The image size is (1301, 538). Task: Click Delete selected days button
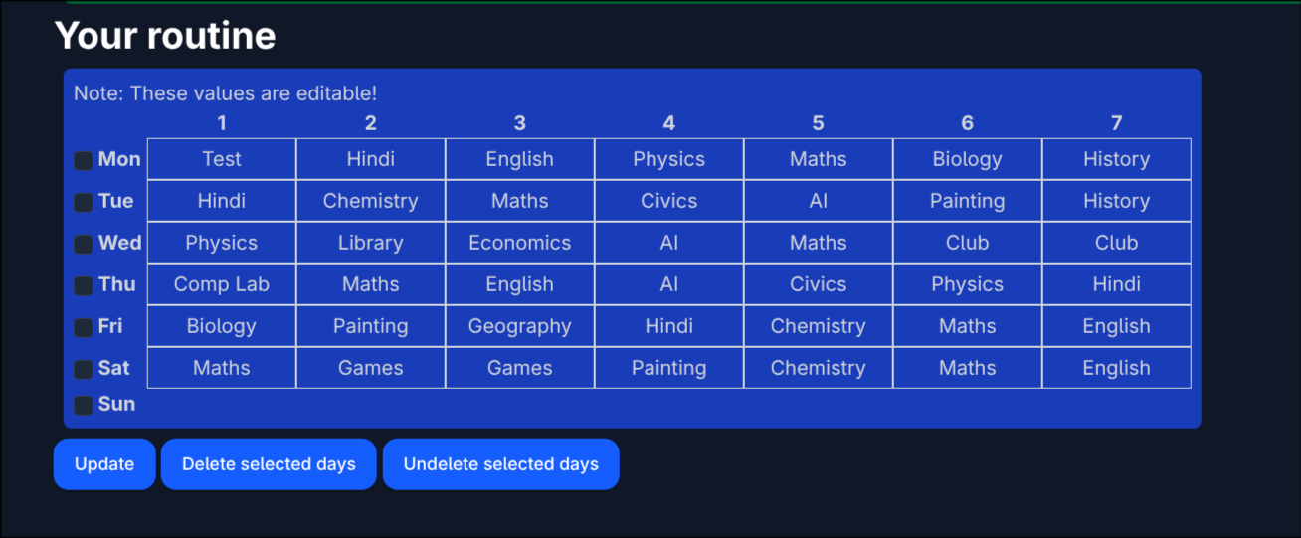click(x=269, y=464)
